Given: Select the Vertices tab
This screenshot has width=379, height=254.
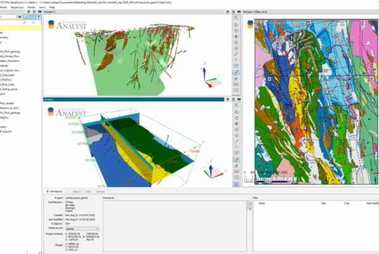Looking at the screenshot, I should point(101,191).
